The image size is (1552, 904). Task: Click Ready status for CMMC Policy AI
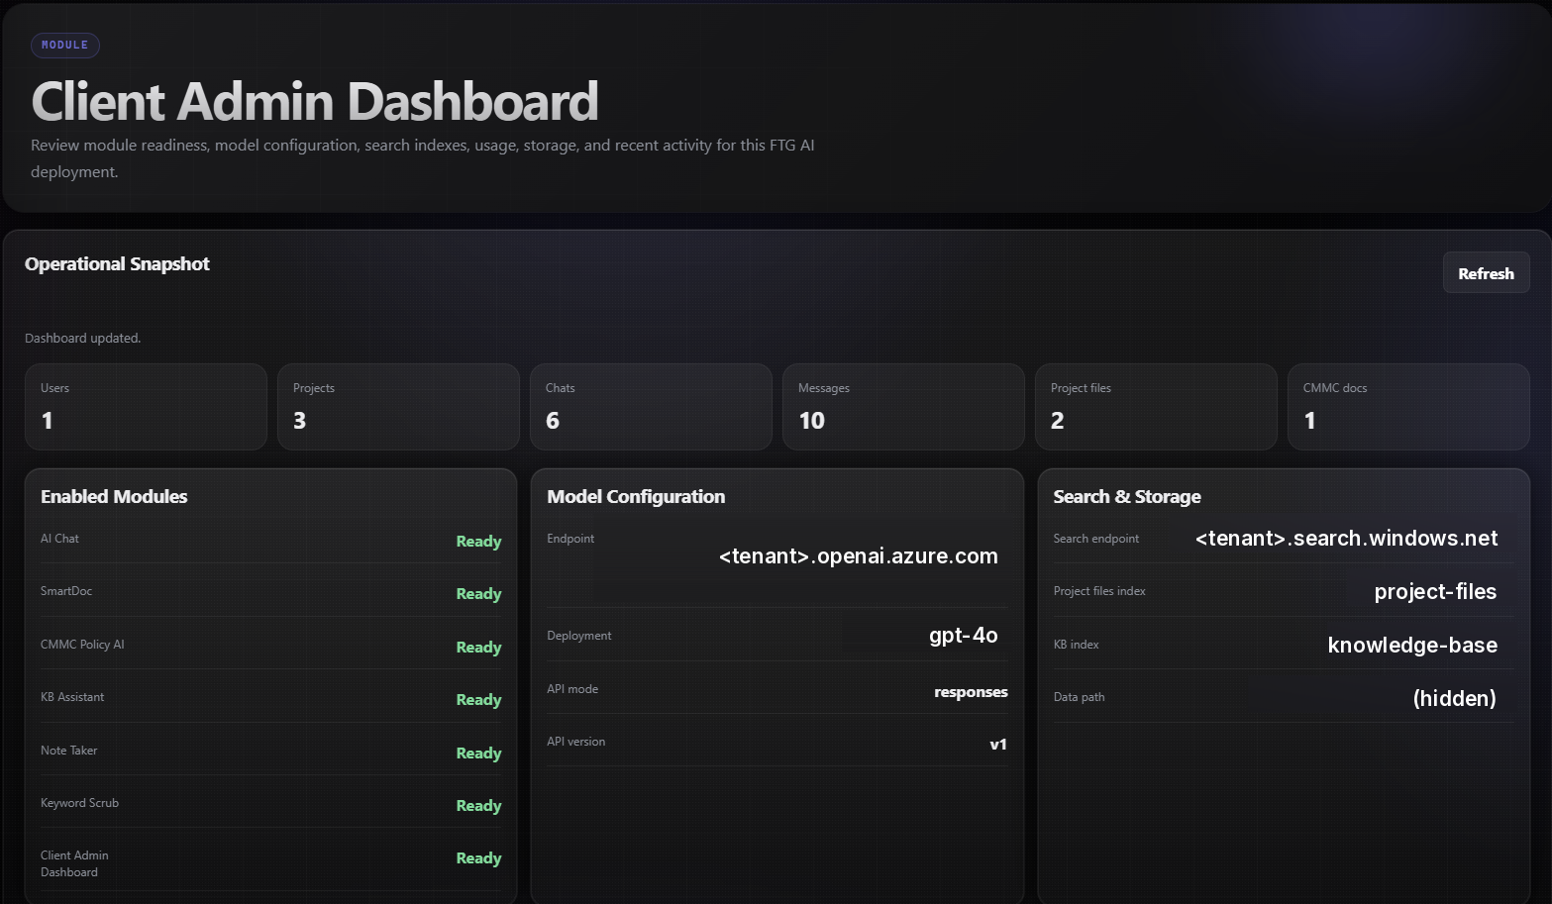[478, 648]
